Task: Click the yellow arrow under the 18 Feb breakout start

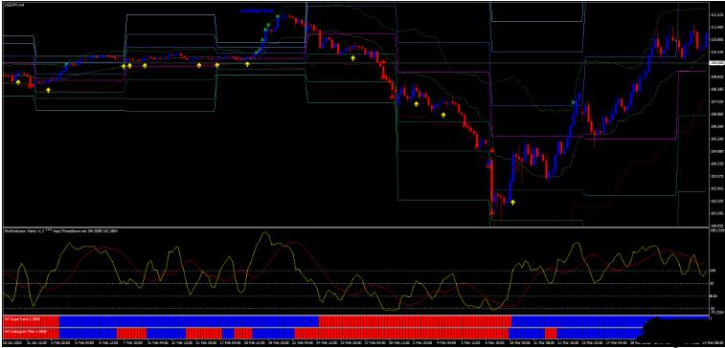Action: pyautogui.click(x=247, y=64)
